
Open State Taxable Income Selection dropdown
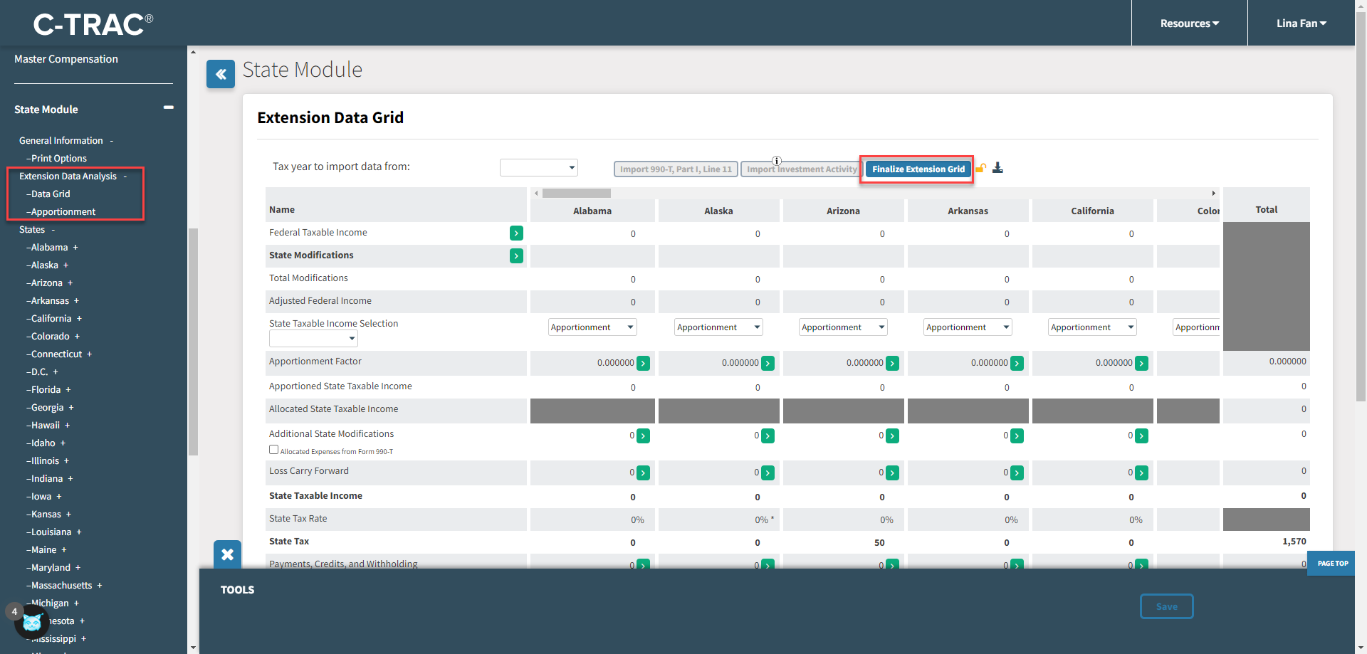pyautogui.click(x=313, y=339)
